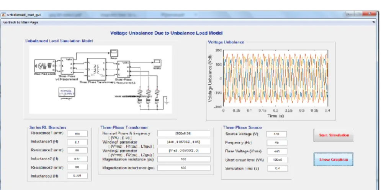Click the Three-Phase Transformer panel title

click(x=124, y=127)
